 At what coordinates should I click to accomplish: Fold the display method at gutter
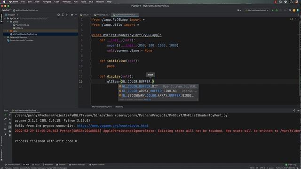(91, 77)
